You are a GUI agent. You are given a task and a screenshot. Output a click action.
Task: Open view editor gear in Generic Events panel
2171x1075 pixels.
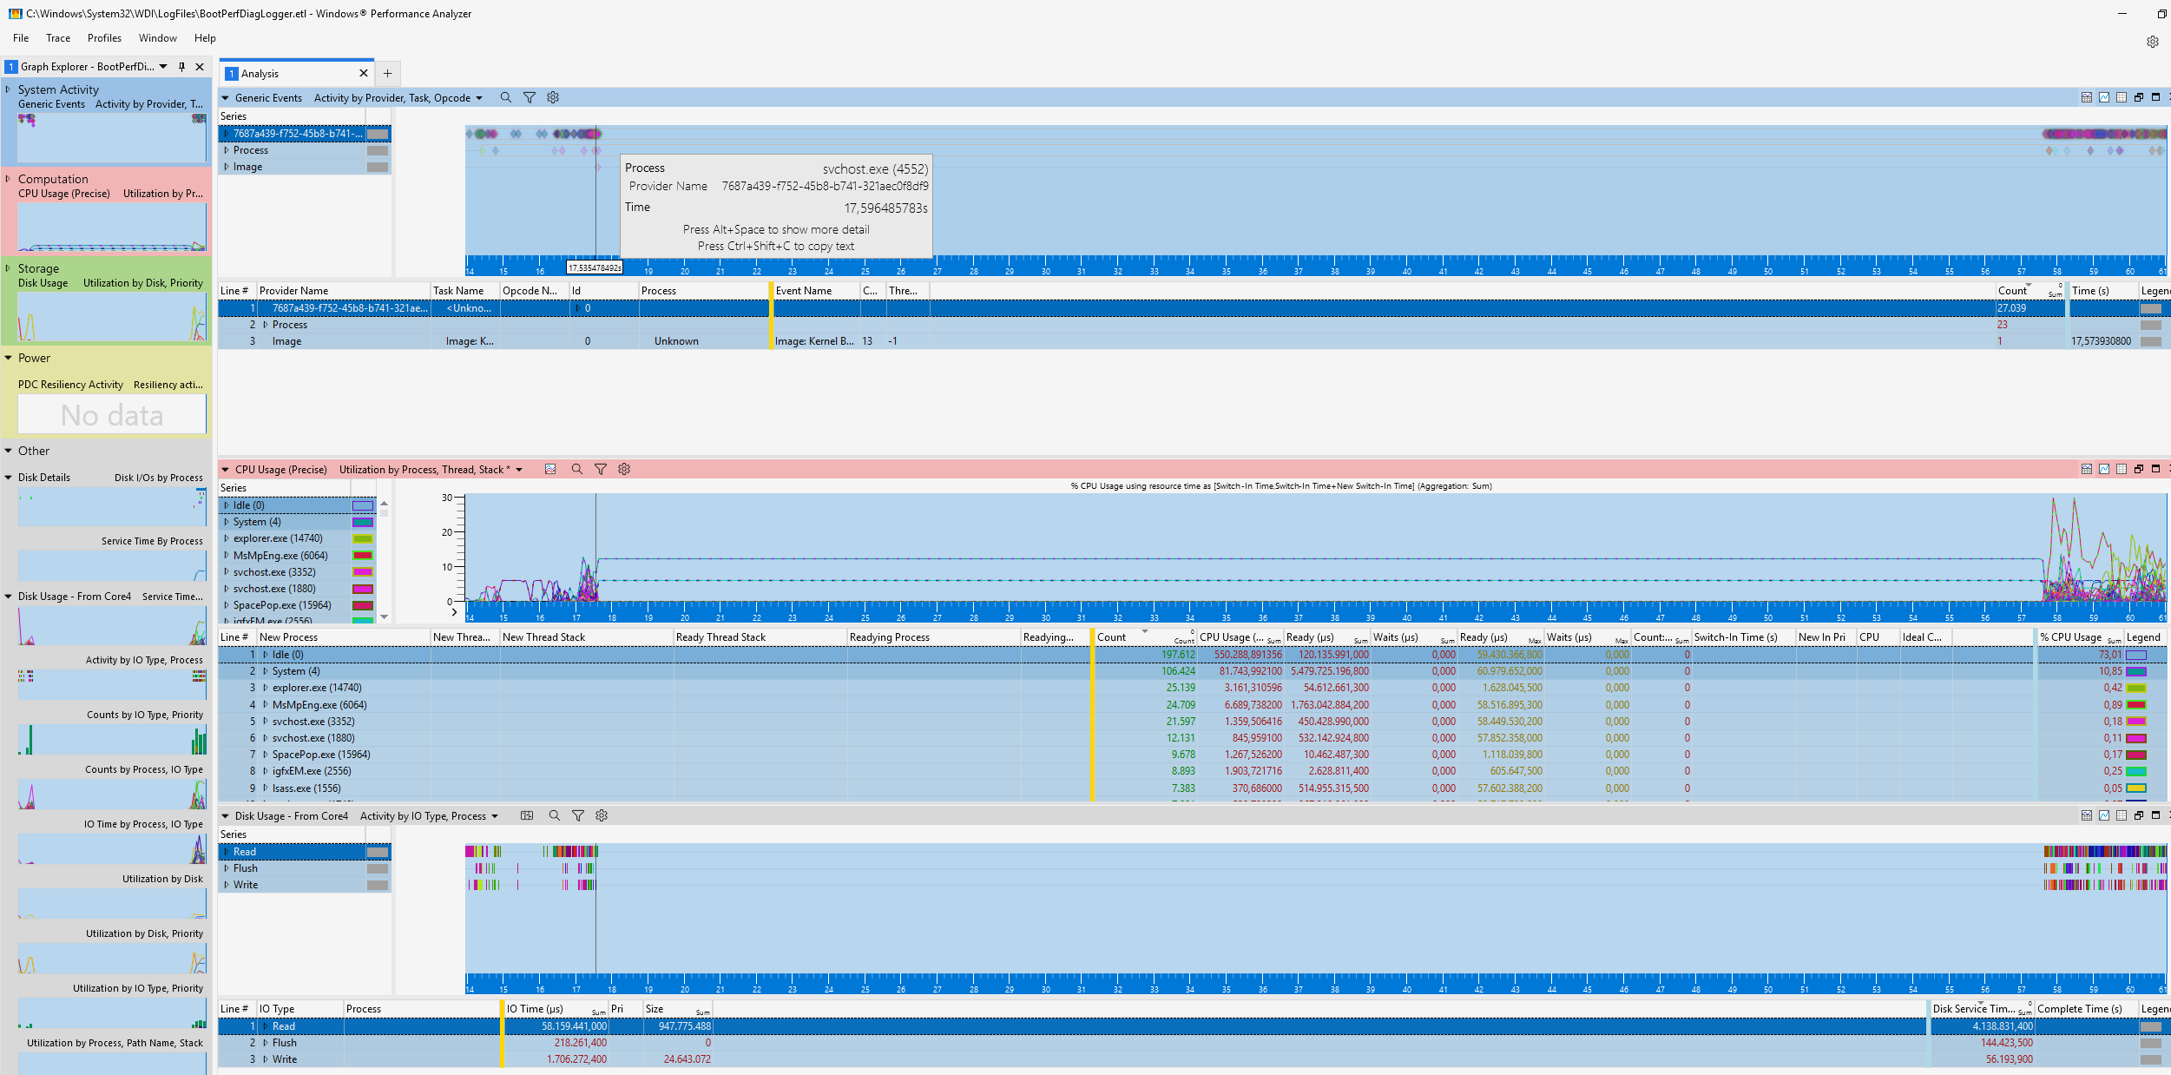point(553,98)
